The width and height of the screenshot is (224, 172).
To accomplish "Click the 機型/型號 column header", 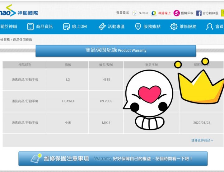I will click(x=106, y=65).
